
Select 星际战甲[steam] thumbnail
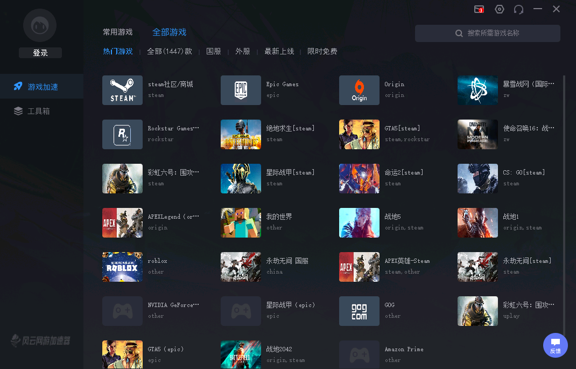click(x=241, y=178)
